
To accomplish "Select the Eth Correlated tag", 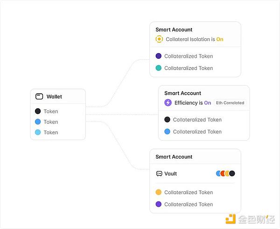I will click(231, 103).
